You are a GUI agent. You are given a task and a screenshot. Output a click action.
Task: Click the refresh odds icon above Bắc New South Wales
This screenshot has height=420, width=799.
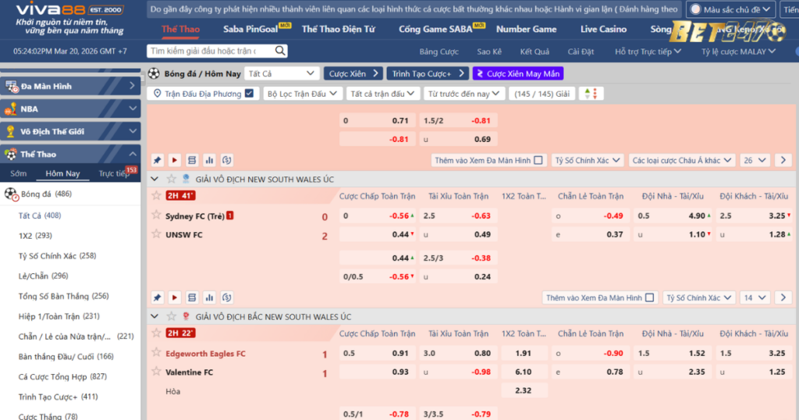tap(226, 297)
